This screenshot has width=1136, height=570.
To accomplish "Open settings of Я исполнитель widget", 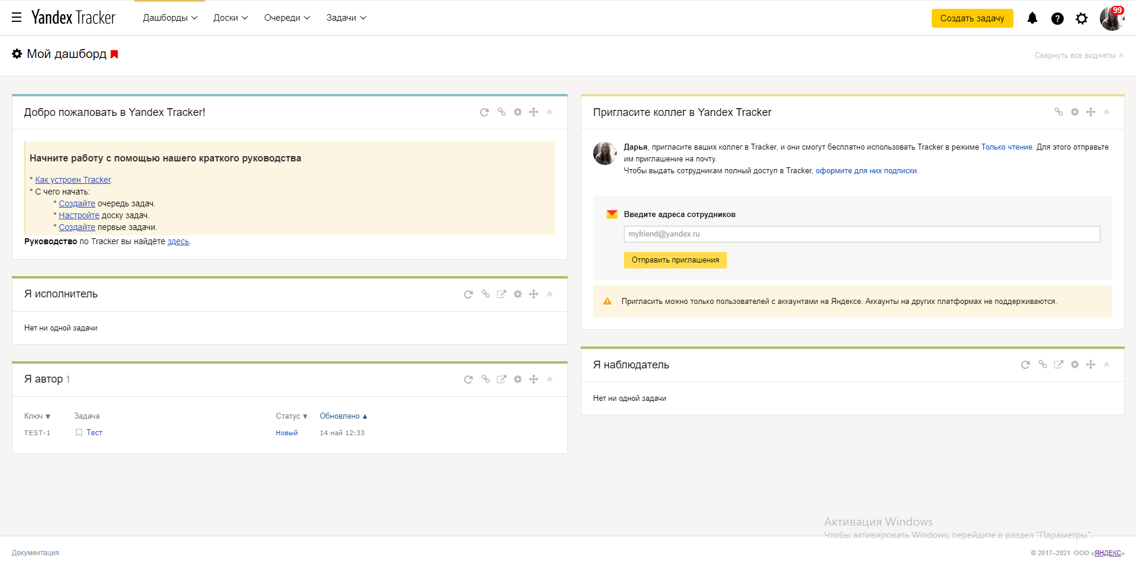I will [x=518, y=294].
